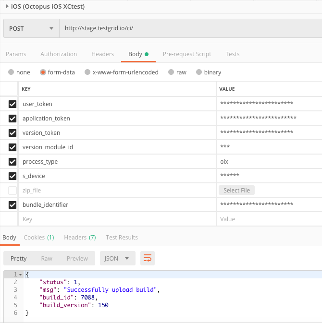Viewport: 322px width, 323px height.
Task: Click the VALUE column header
Action: pos(227,89)
